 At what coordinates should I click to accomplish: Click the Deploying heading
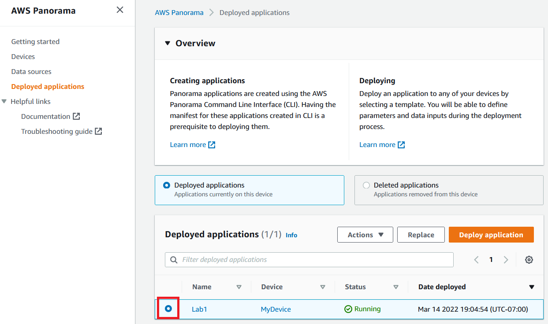coord(377,81)
